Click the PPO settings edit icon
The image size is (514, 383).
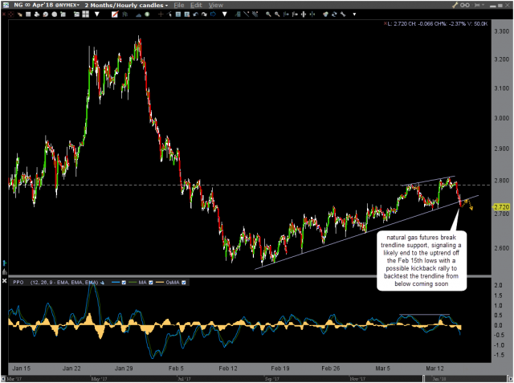pyautogui.click(x=103, y=283)
